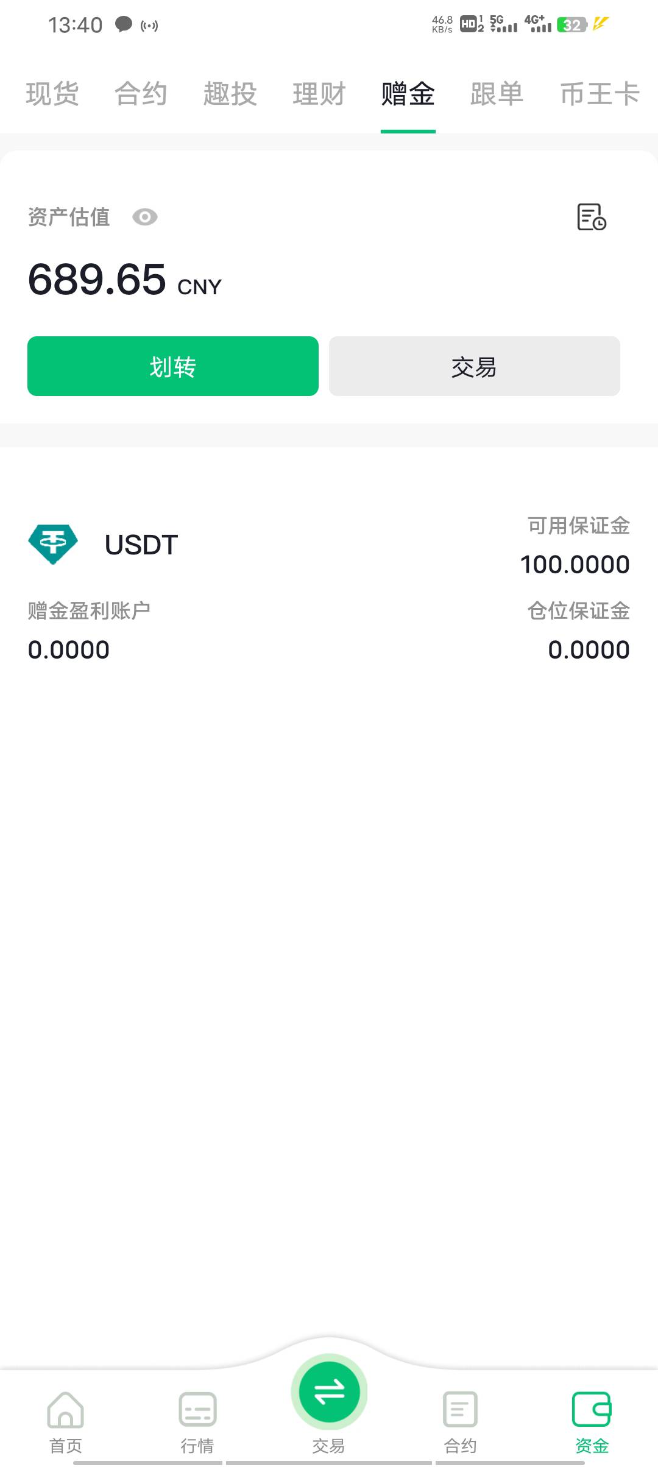Tap the USDT Tether coin icon
Viewport: 658px width, 1467px height.
point(53,544)
